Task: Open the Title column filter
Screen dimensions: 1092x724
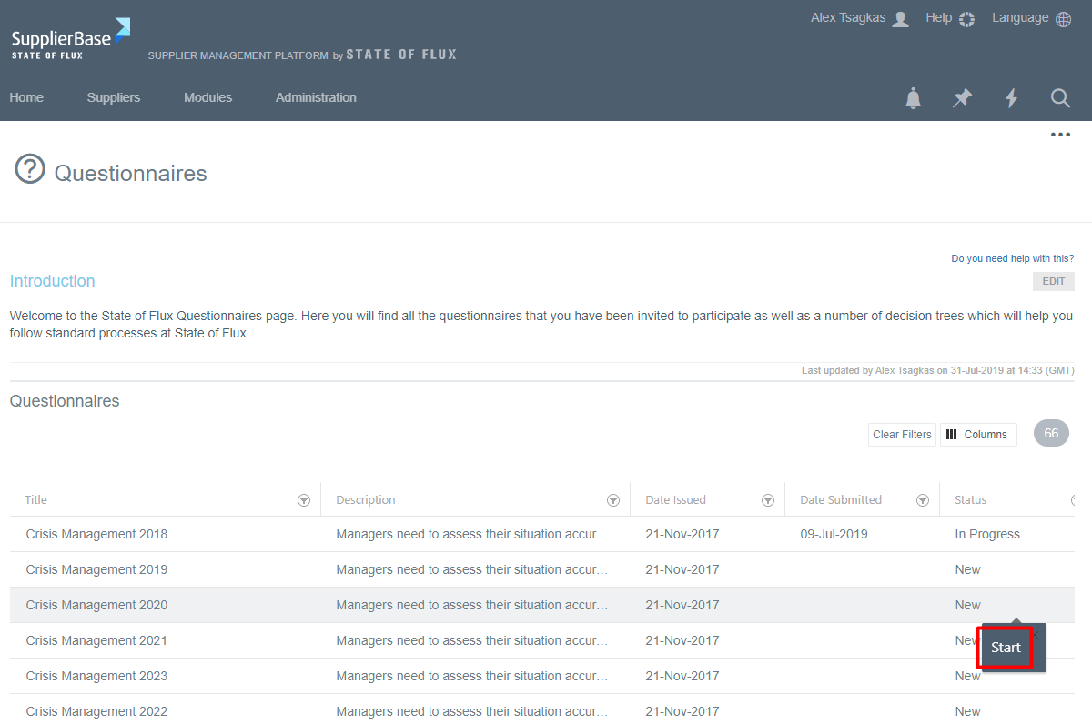Action: [304, 500]
